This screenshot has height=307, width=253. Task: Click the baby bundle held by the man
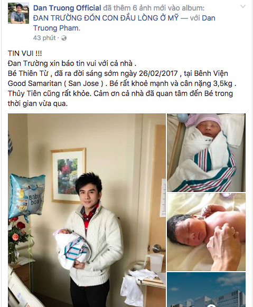(x=72, y=247)
